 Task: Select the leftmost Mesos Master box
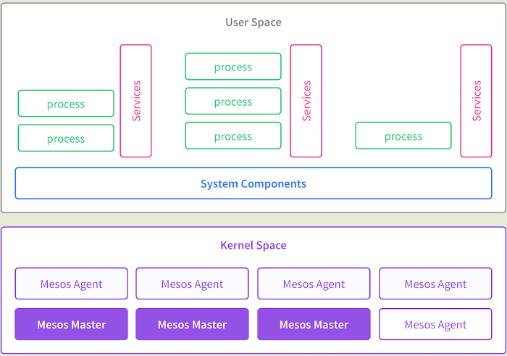click(72, 324)
